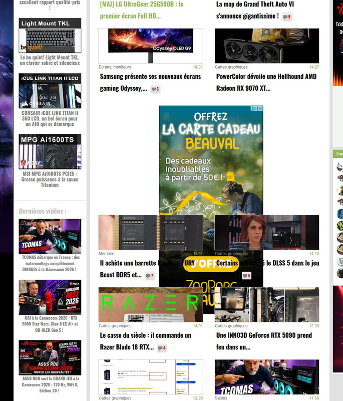Click the AdChoices info icon on Beauval ad
Screen dimensions: 343x401
click(x=254, y=109)
